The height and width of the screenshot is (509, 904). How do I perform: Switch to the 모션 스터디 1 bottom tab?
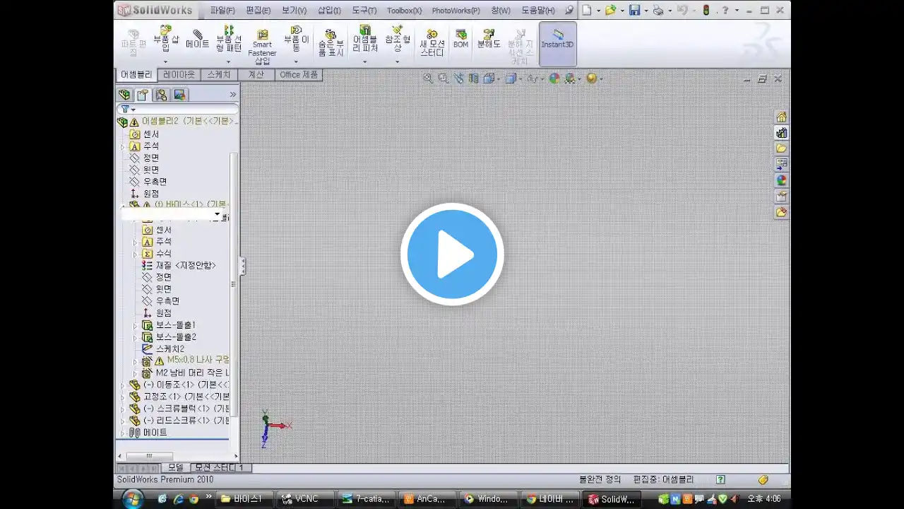[x=220, y=468]
